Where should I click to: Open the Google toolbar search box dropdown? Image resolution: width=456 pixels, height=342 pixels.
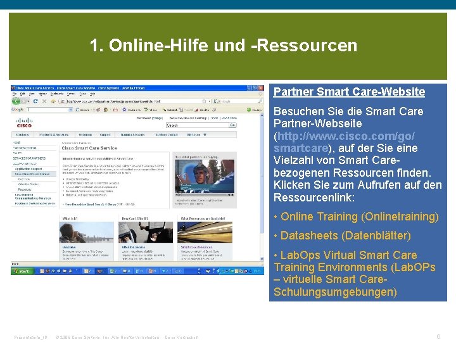point(70,110)
